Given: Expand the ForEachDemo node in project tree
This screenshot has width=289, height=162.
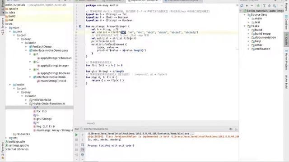Looking at the screenshot, I should (26, 47).
